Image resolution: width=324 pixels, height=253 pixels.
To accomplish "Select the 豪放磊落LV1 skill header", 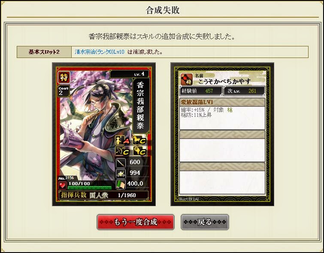I will point(222,102).
